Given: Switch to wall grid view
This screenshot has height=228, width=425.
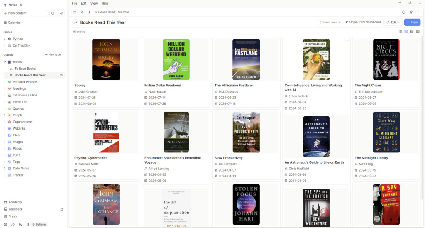Looking at the screenshot, I should coord(412,32).
